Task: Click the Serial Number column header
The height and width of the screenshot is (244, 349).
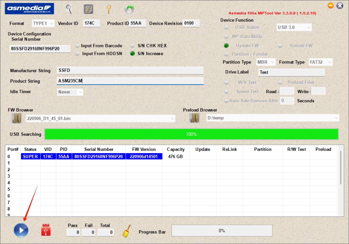Action: [x=99, y=149]
